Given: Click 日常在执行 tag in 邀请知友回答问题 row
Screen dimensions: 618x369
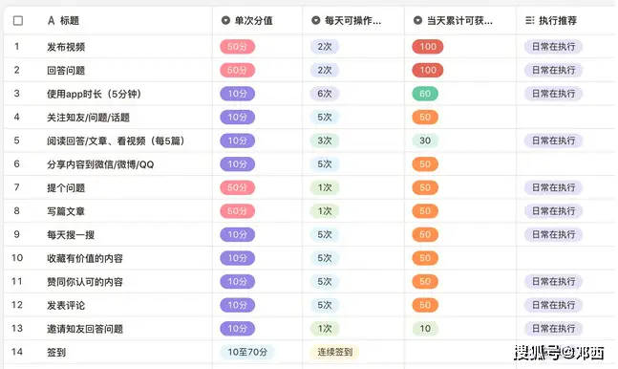Looking at the screenshot, I should tap(553, 328).
